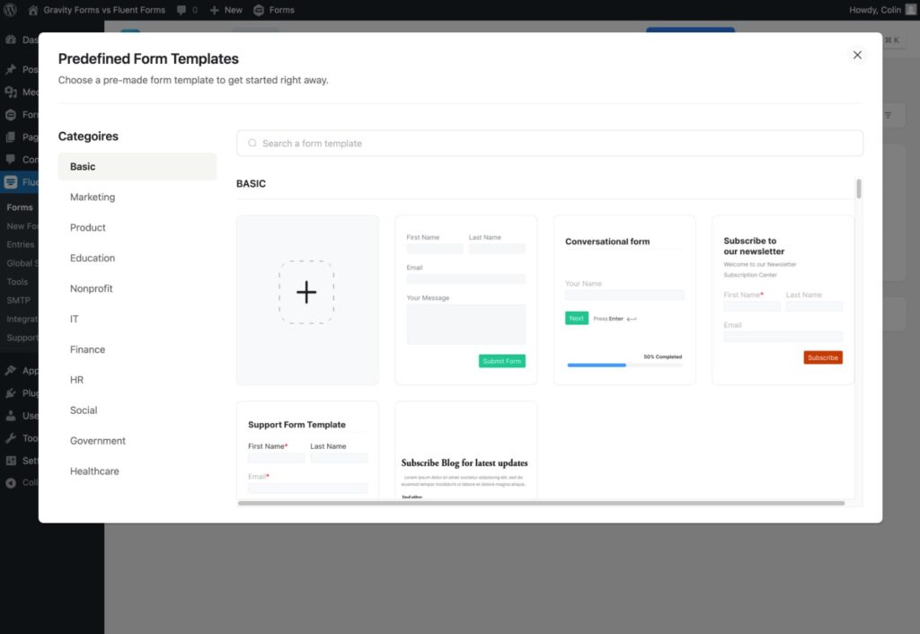Image resolution: width=920 pixels, height=634 pixels.
Task: Click + New in the admin bar
Action: click(226, 10)
